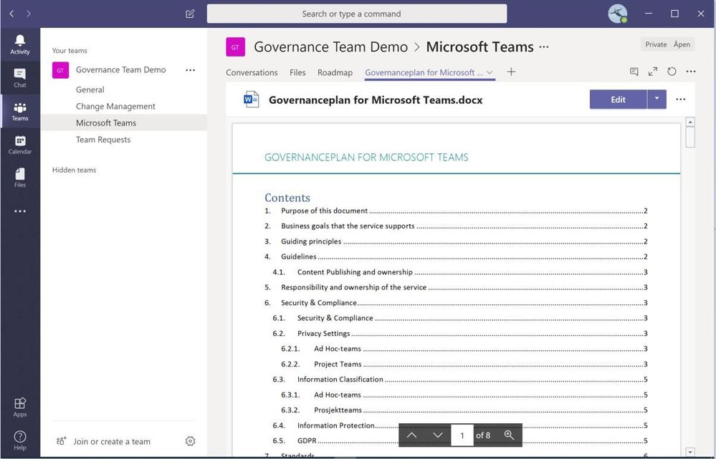
Task: Click the Edit document button
Action: (618, 99)
